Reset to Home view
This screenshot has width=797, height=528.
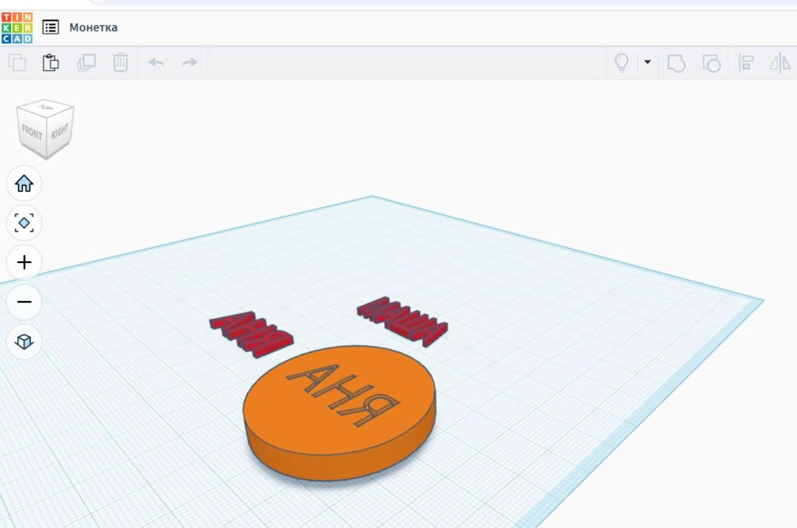24,184
